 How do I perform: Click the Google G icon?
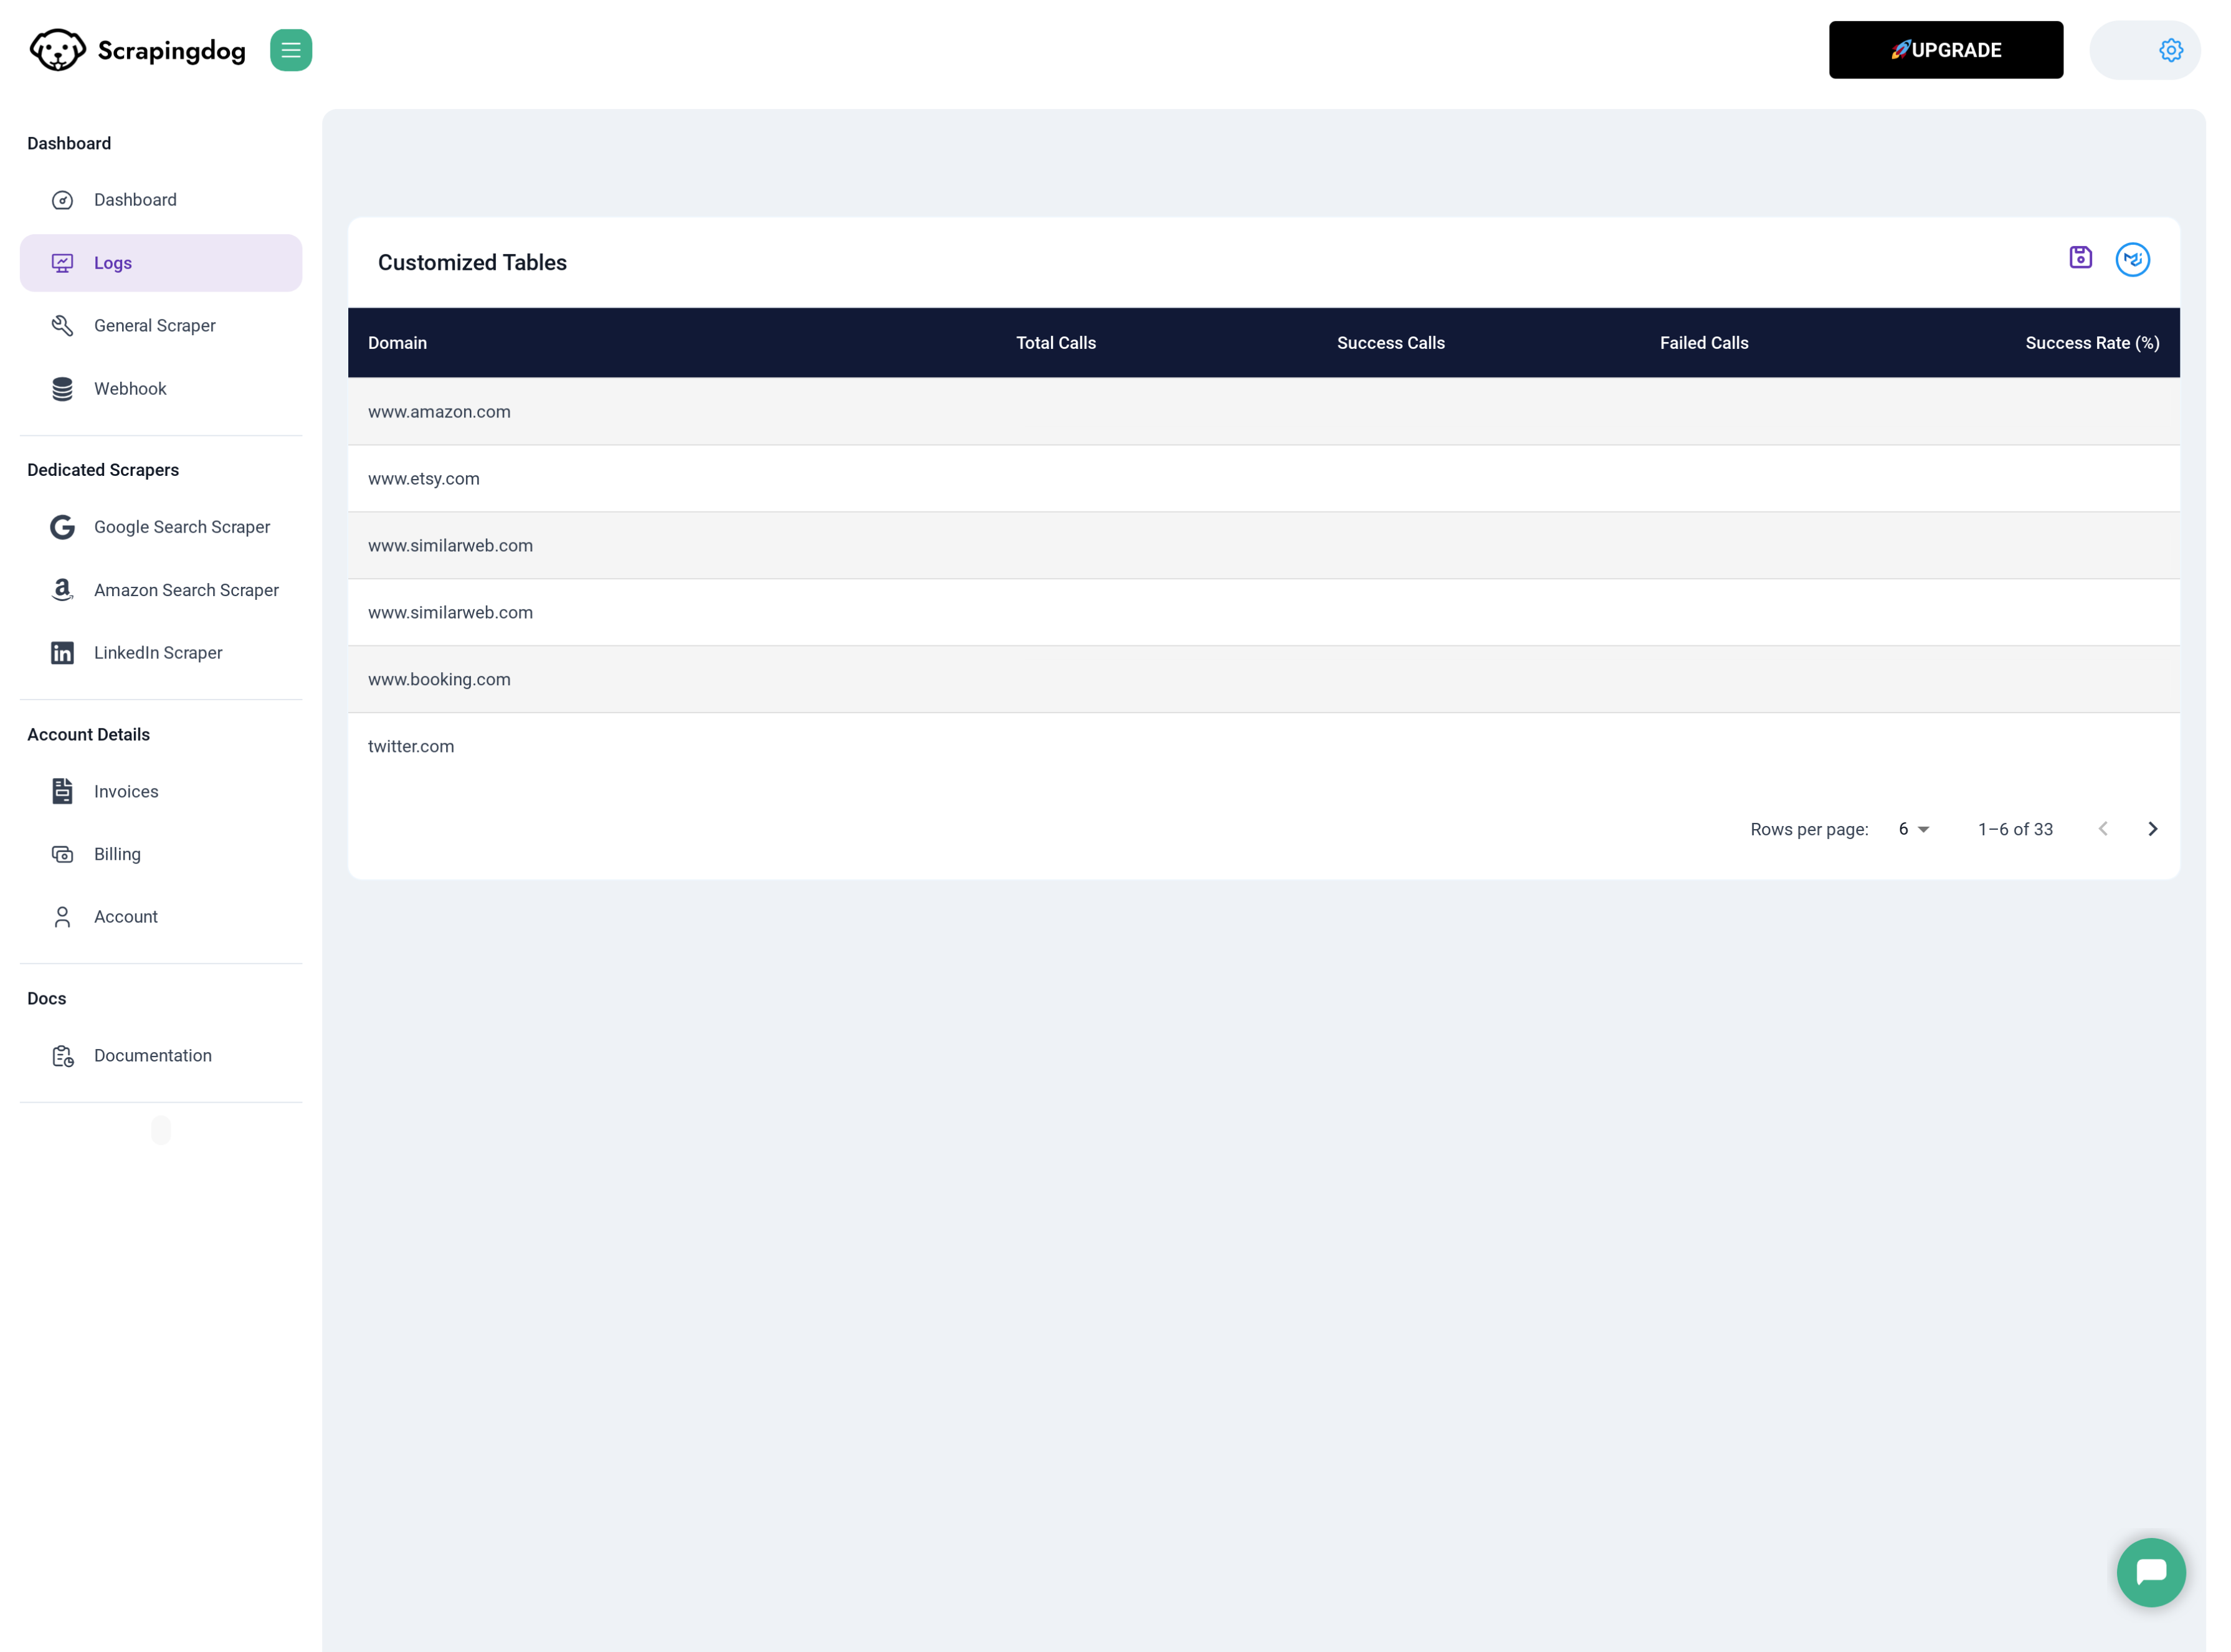coord(62,527)
